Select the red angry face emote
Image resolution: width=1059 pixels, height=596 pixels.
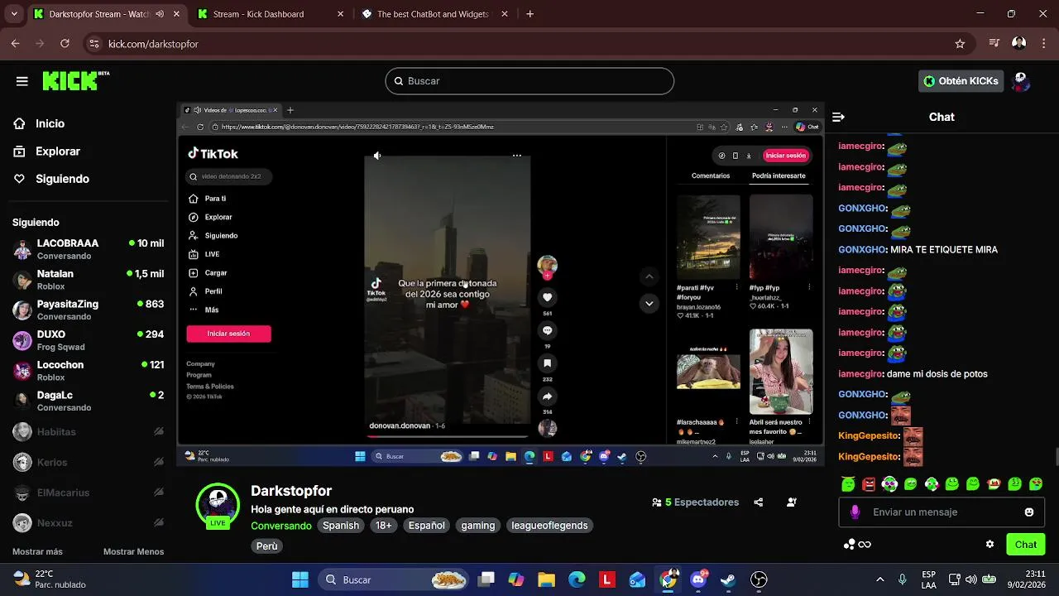(869, 484)
